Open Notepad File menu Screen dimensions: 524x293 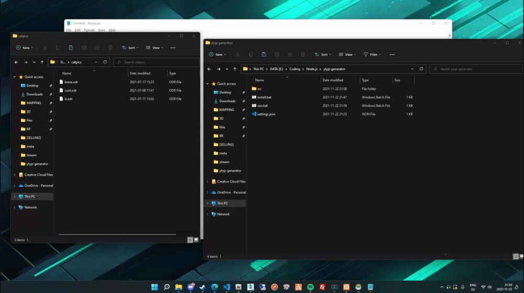coord(69,30)
